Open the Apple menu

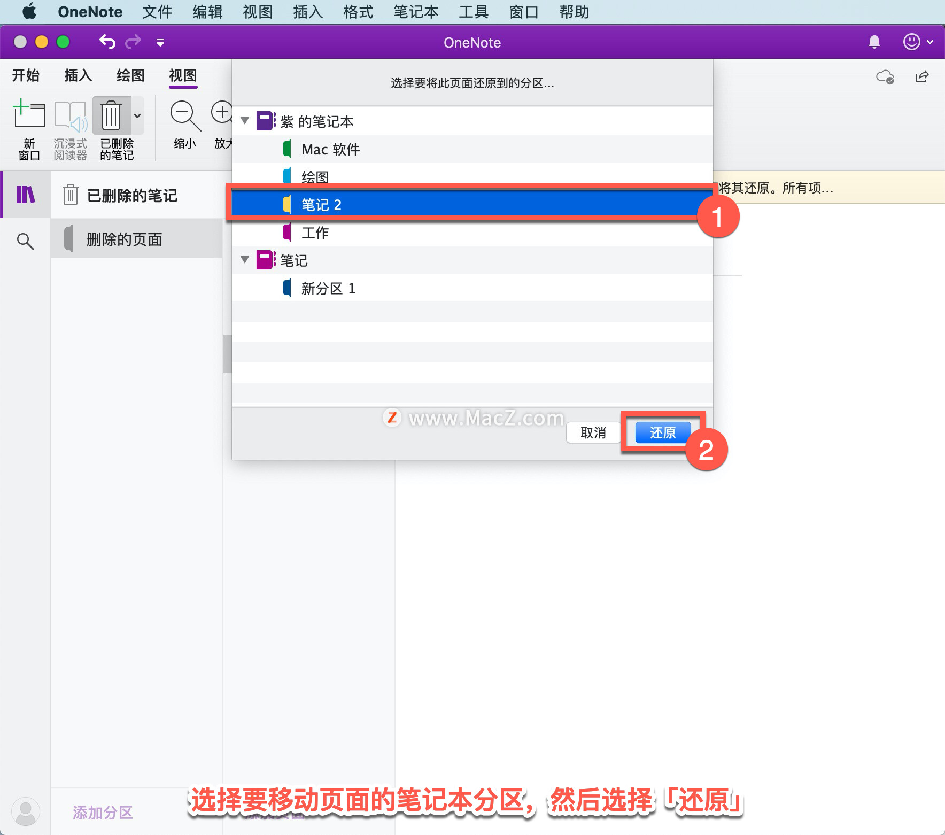pyautogui.click(x=29, y=11)
